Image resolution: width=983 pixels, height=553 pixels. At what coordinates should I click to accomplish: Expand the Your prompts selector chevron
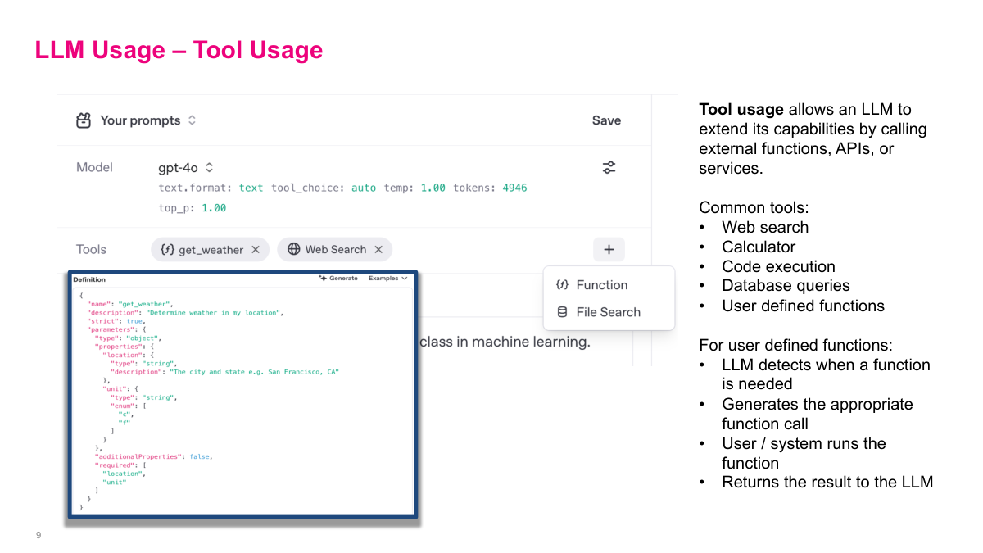tap(192, 120)
